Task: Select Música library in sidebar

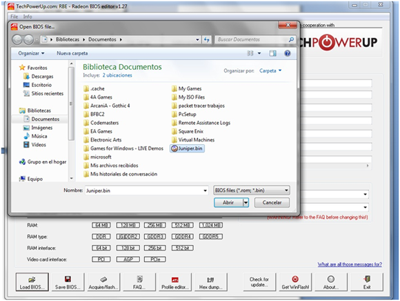Action: 35,136
